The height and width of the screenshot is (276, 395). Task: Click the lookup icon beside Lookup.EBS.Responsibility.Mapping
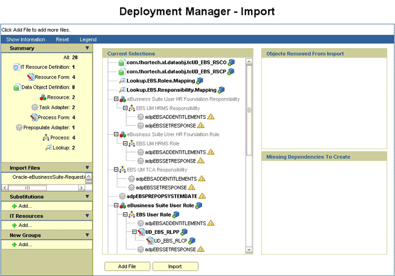coord(122,90)
